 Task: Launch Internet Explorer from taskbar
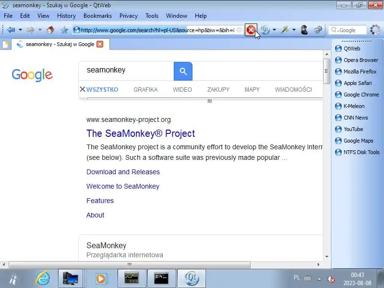pyautogui.click(x=43, y=278)
